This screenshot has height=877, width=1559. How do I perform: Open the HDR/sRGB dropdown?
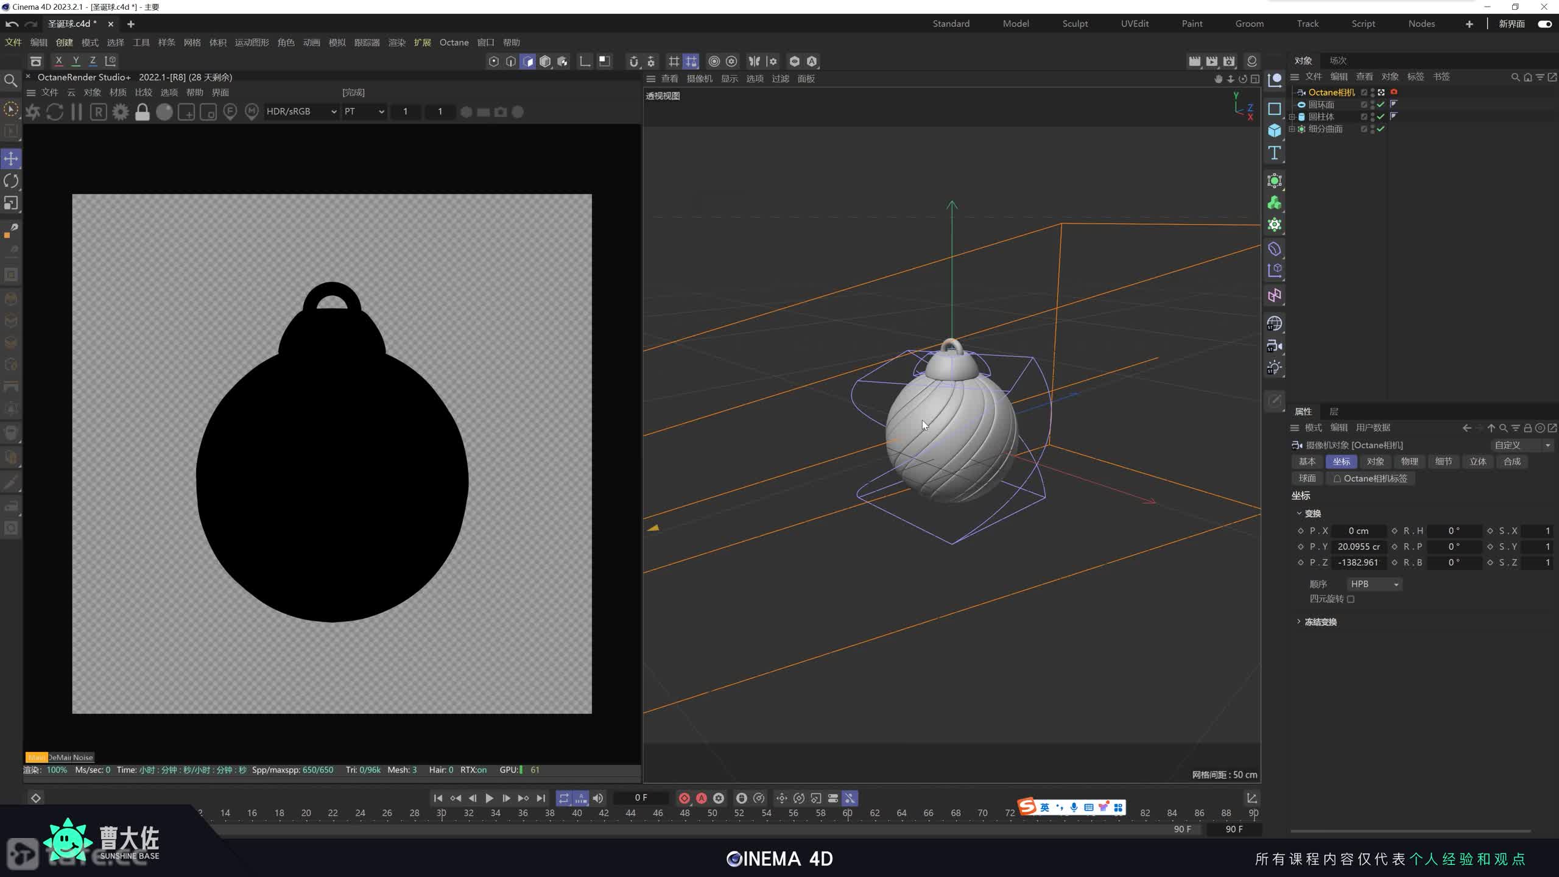click(301, 111)
